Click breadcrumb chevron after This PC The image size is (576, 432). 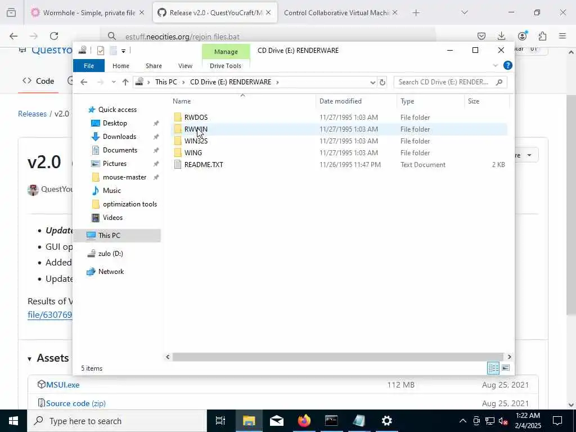(183, 82)
